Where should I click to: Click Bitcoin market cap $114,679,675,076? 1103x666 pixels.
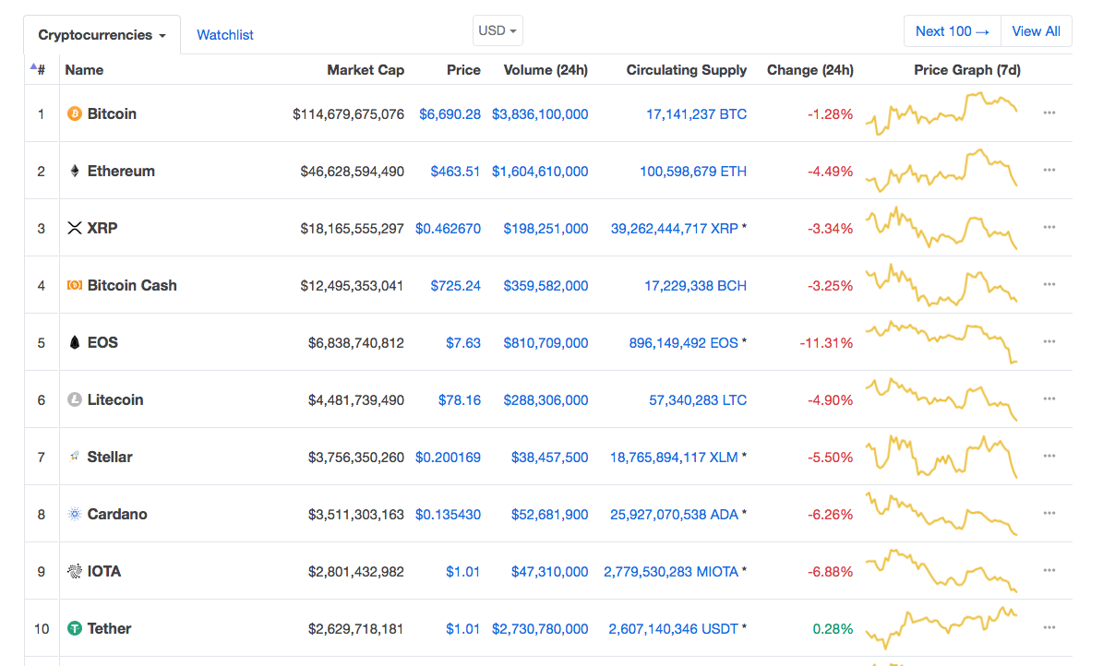(x=348, y=114)
